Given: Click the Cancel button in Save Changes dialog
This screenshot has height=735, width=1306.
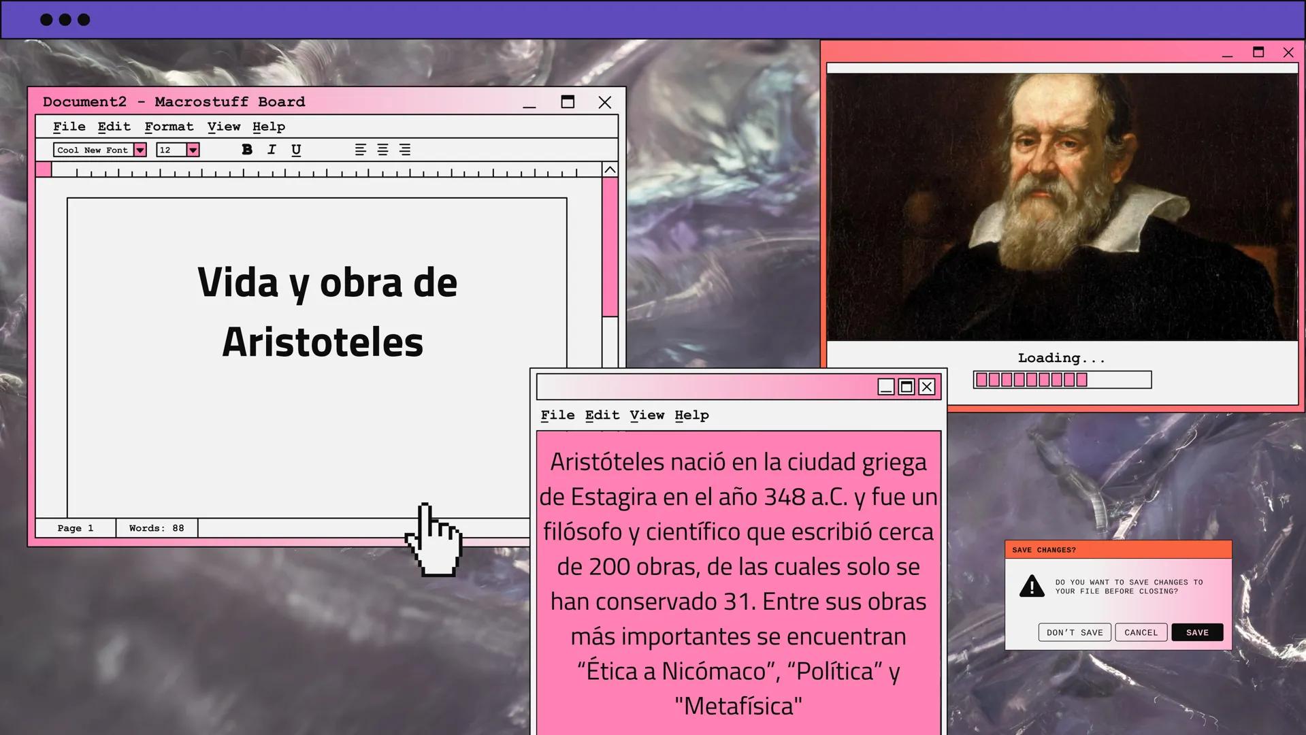Looking at the screenshot, I should tap(1141, 632).
